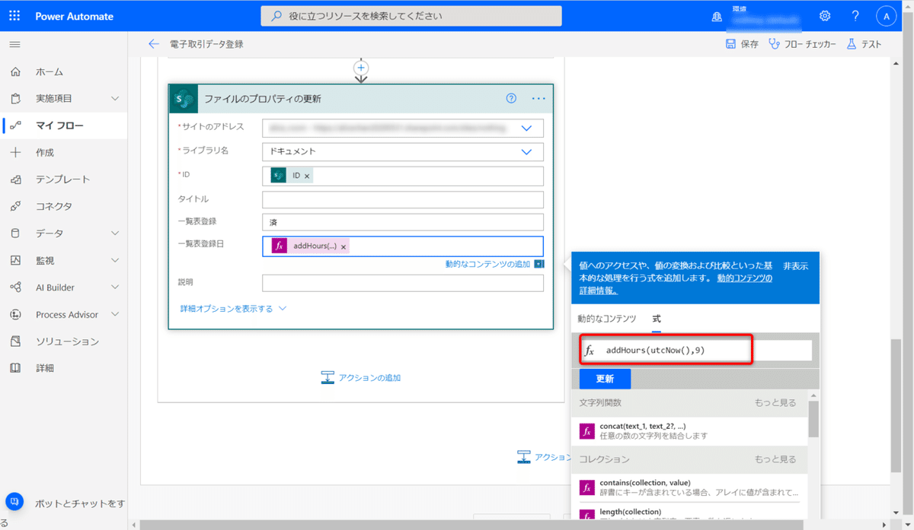
Task: Go back using the left arrow icon
Action: pos(154,44)
